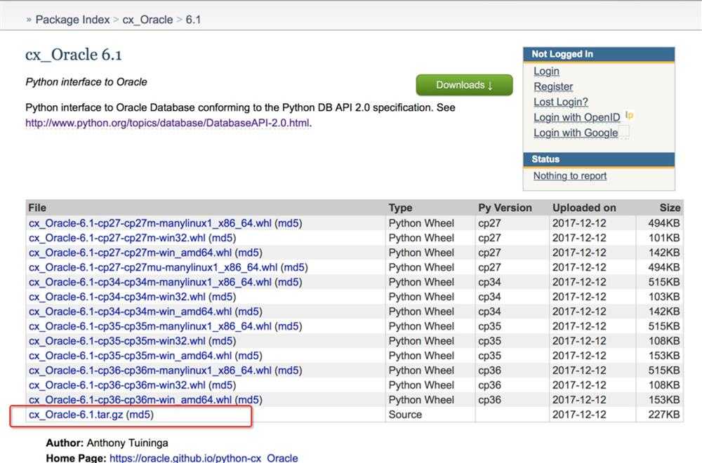Download cx_Oracle-6.1-cp36-cp36m-win_amd64.whl
The height and width of the screenshot is (463, 702).
pos(131,400)
